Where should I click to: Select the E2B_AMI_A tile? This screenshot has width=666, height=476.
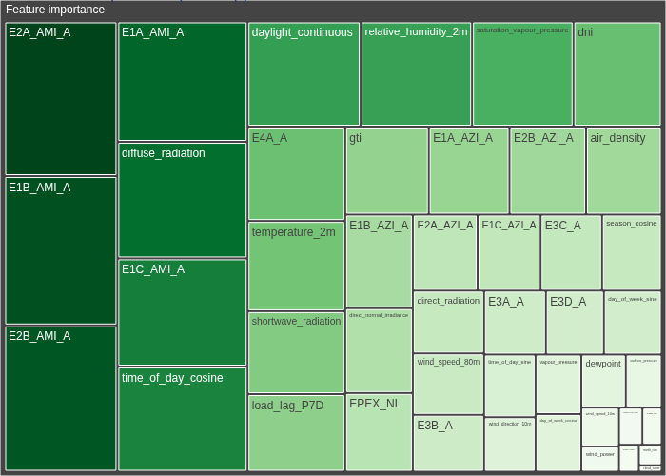[61, 398]
